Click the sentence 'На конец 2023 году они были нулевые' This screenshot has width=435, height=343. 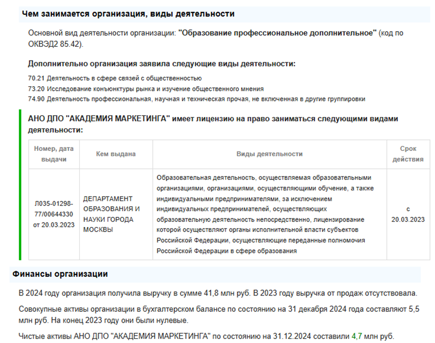coord(119,321)
